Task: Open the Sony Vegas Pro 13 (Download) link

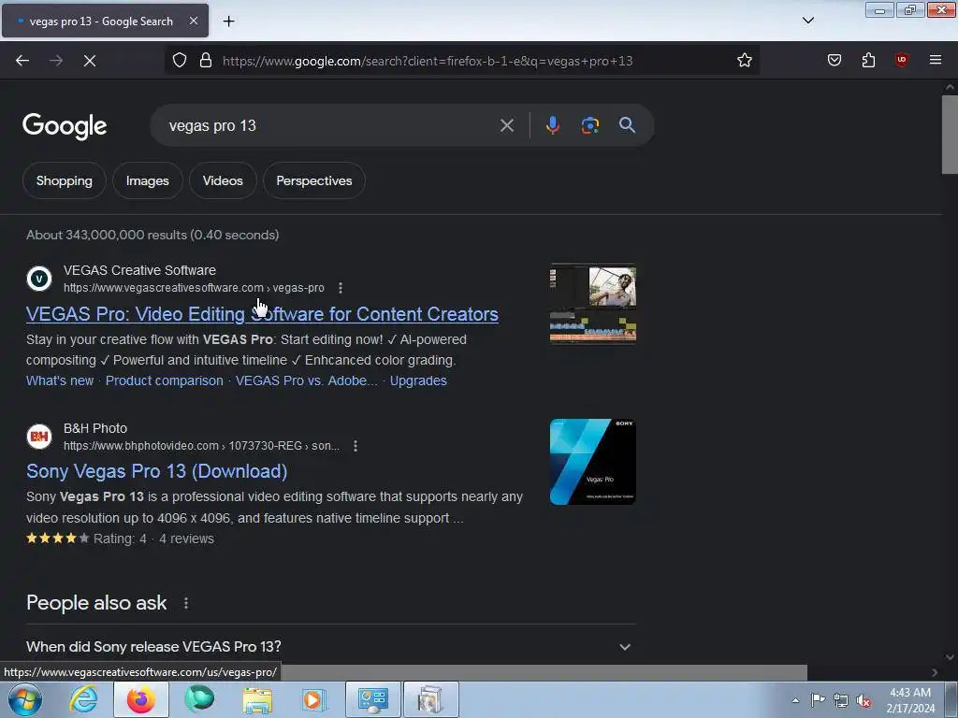Action: pos(156,471)
